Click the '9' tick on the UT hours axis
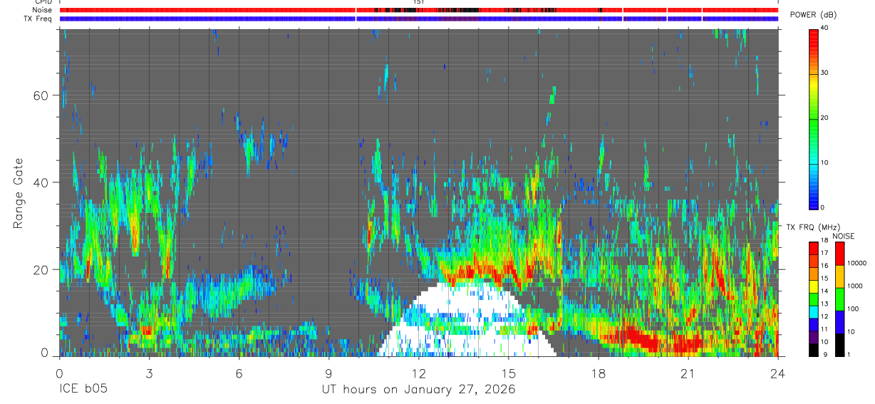Image resolution: width=875 pixels, height=404 pixels. point(328,373)
